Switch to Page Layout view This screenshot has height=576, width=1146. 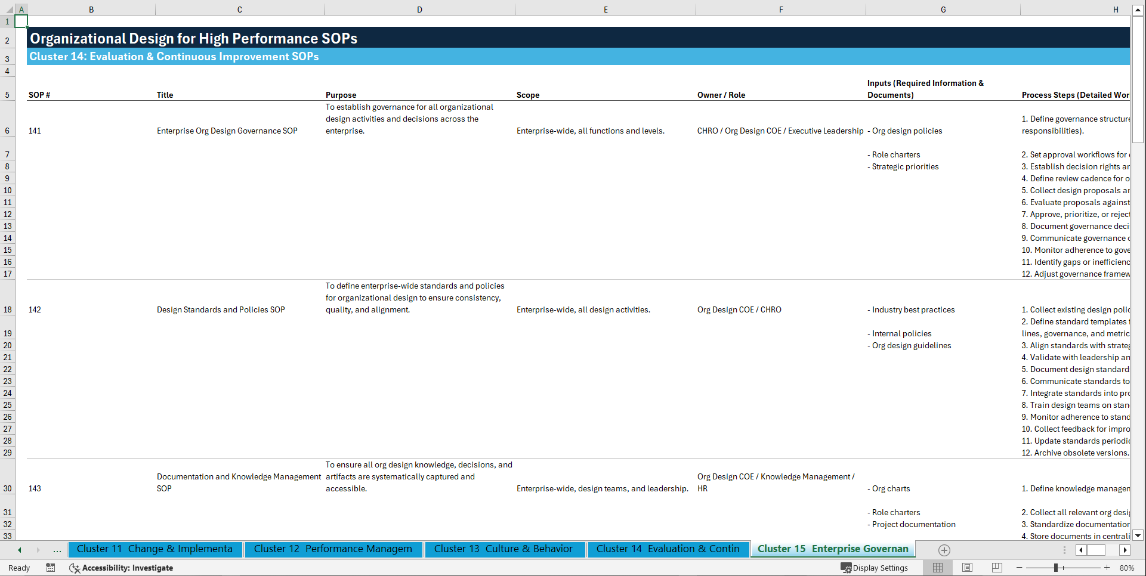coord(967,568)
